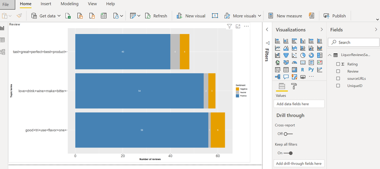The width and height of the screenshot is (380, 169).
Task: Choose the line chart visual
Action: (x=278, y=48)
